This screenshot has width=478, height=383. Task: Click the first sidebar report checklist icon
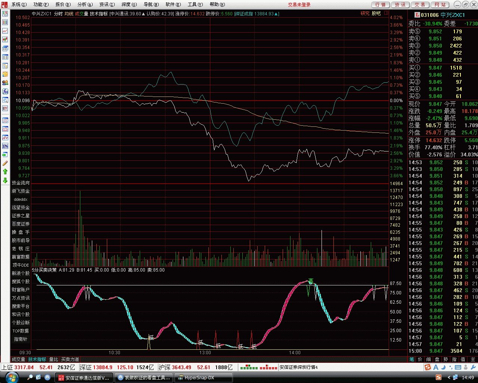5,13
